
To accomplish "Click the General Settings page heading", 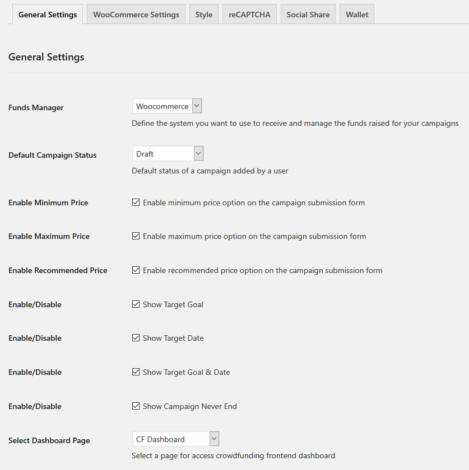I will pyautogui.click(x=45, y=57).
